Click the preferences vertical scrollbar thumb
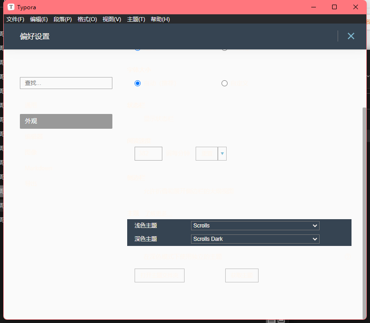Screen dimensions: 370x323 point(364,213)
